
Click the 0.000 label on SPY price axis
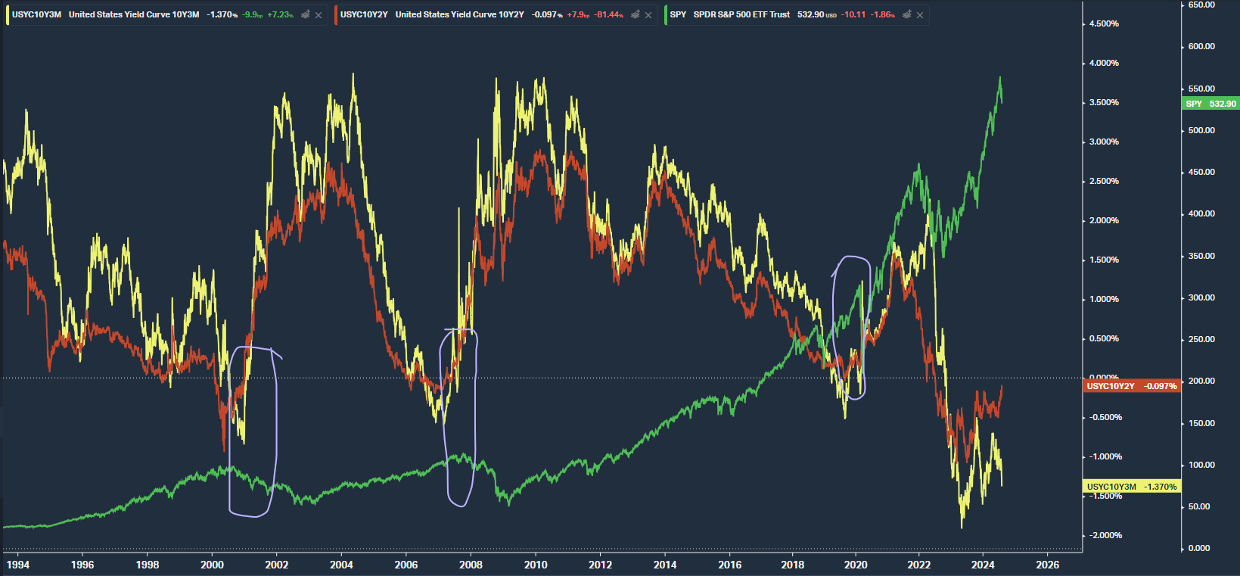pos(1199,548)
